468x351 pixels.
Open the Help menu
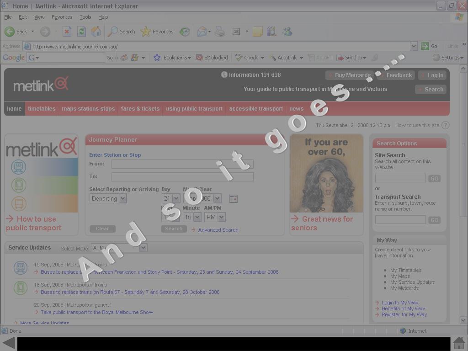pos(103,17)
